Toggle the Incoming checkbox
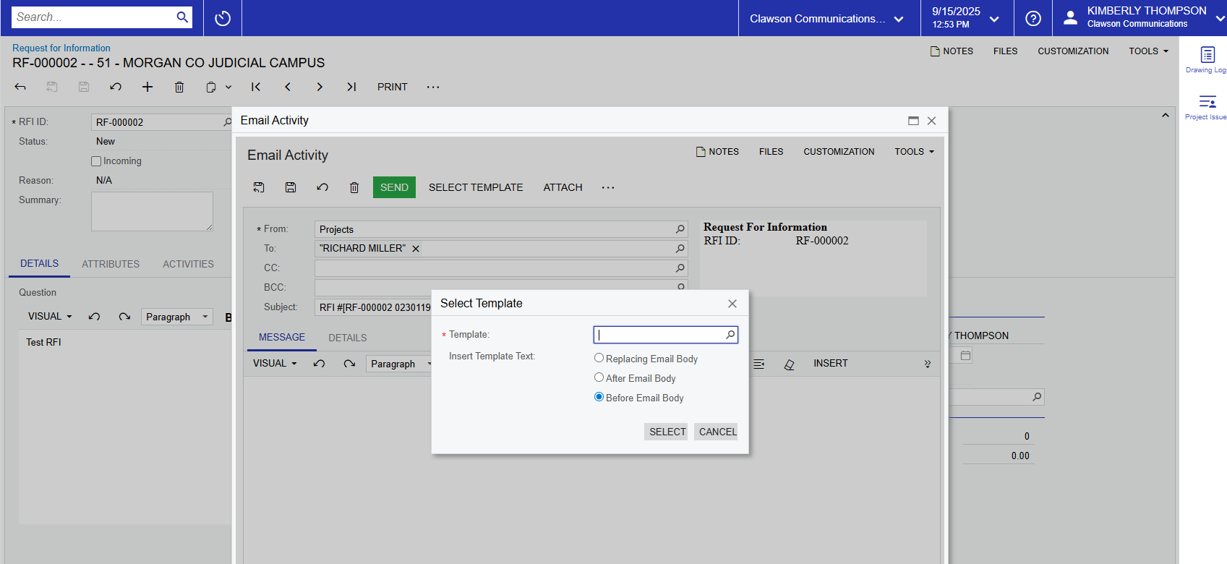The height and width of the screenshot is (564, 1227). coord(96,161)
